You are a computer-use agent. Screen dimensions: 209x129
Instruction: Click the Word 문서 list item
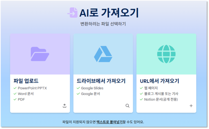pyautogui.click(x=26, y=94)
